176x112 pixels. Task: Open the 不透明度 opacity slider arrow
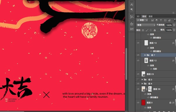[x=174, y=25]
